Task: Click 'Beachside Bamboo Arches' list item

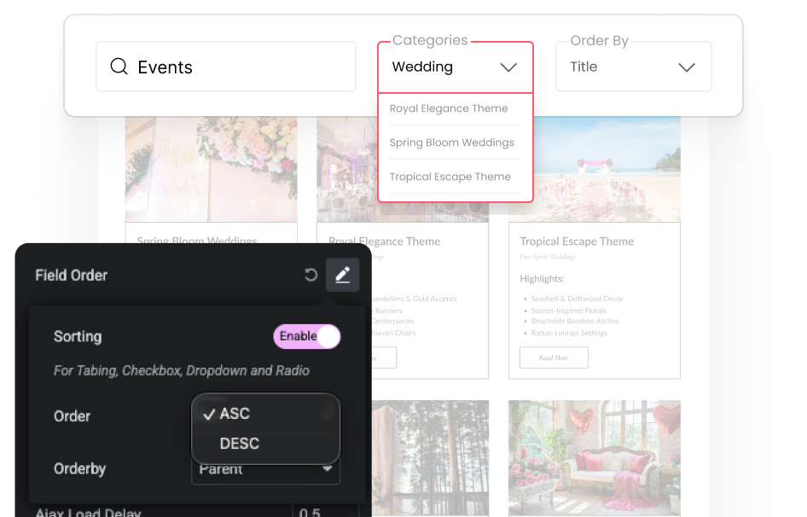Action: [x=575, y=321]
